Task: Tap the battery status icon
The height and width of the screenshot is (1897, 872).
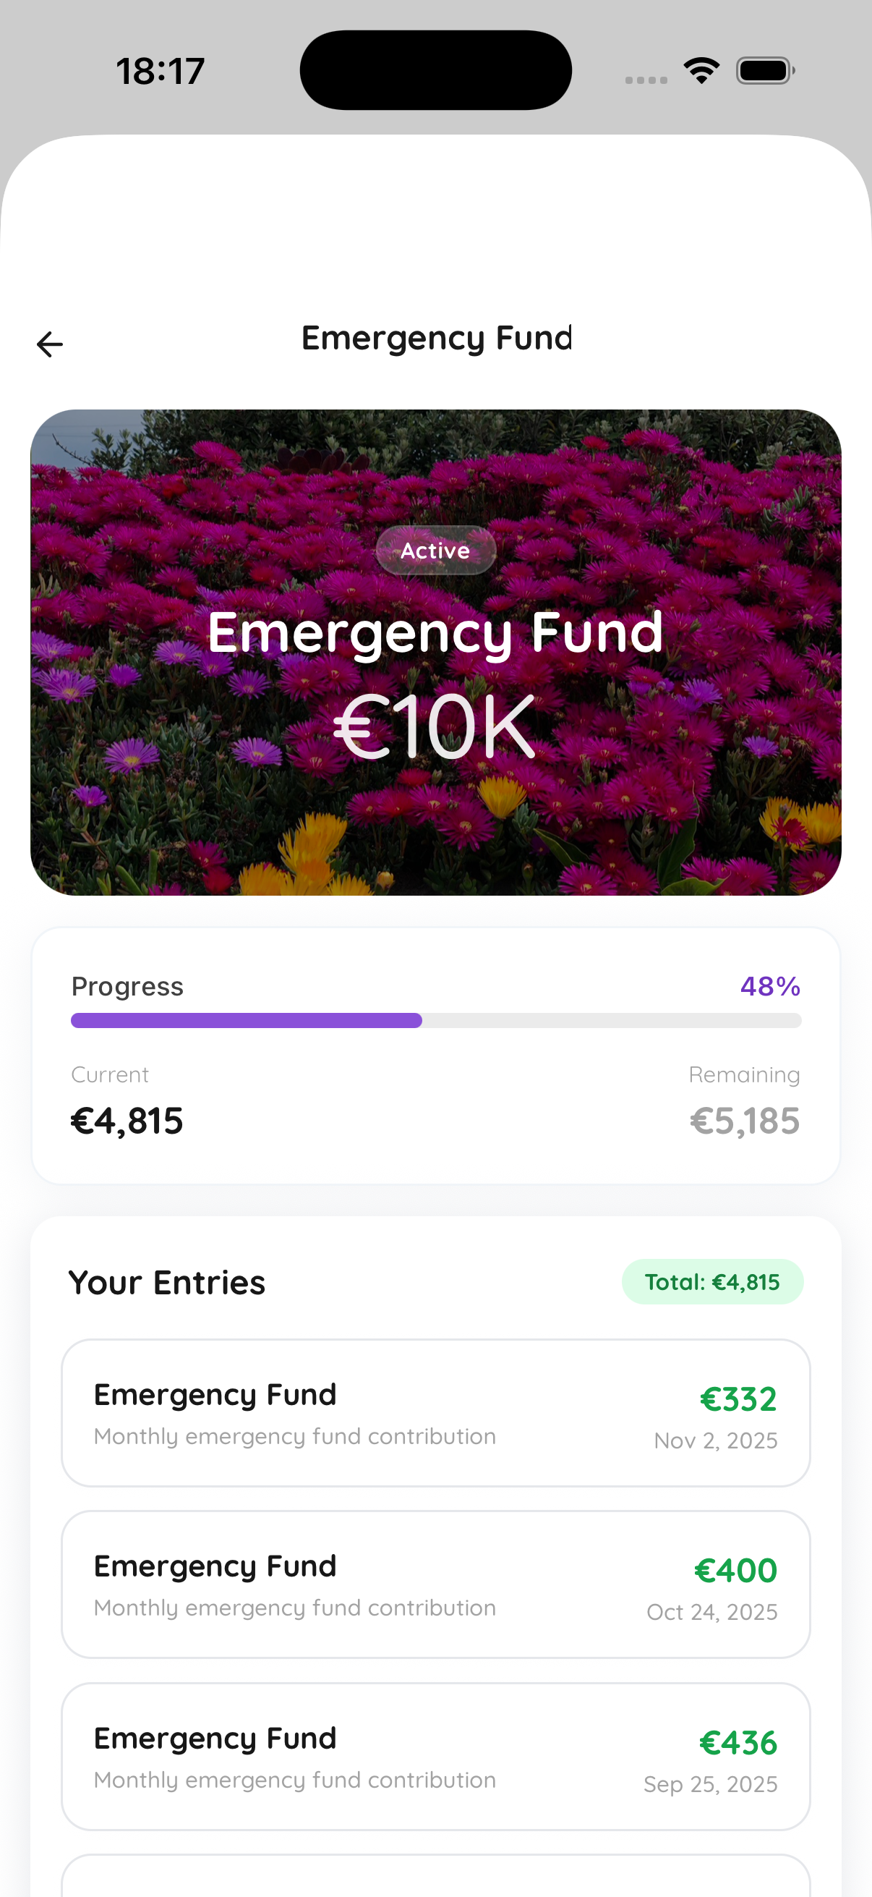Action: [764, 71]
